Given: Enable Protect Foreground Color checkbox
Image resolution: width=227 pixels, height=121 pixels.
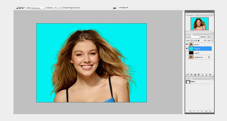Looking at the screenshot, I should (x=62, y=8).
